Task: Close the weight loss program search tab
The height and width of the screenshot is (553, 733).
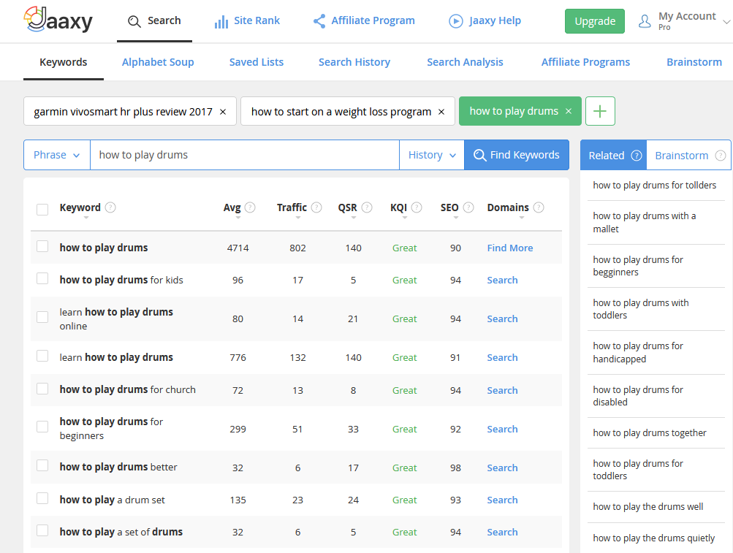Action: click(441, 112)
